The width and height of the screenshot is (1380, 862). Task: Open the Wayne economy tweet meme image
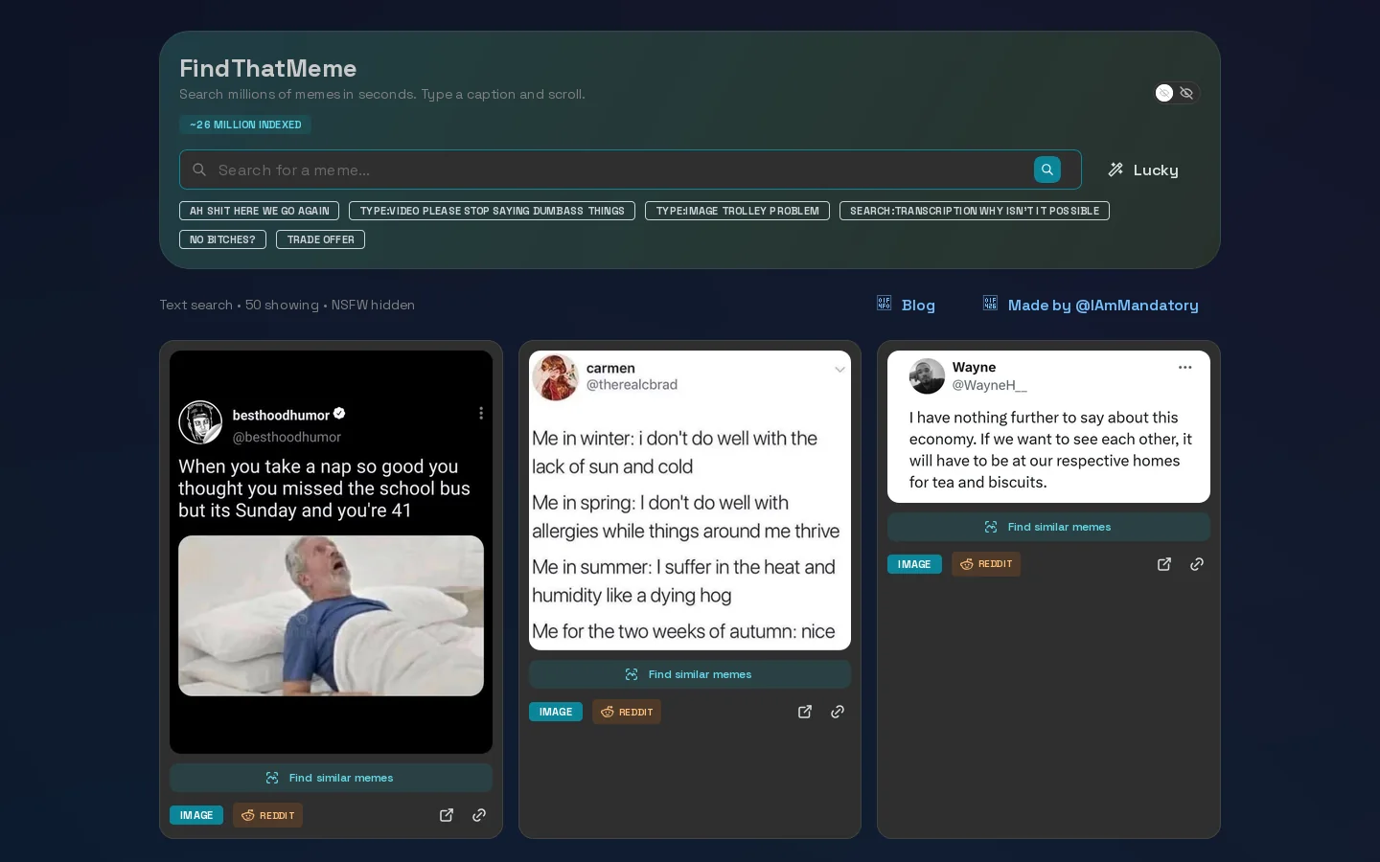pos(1048,426)
